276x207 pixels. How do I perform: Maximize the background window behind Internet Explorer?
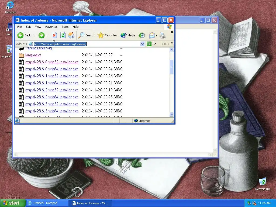tap(208, 20)
